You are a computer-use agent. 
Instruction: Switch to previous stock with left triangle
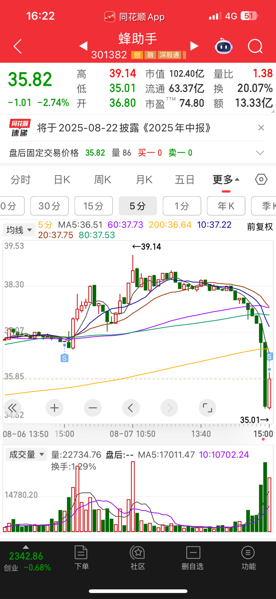pos(83,46)
